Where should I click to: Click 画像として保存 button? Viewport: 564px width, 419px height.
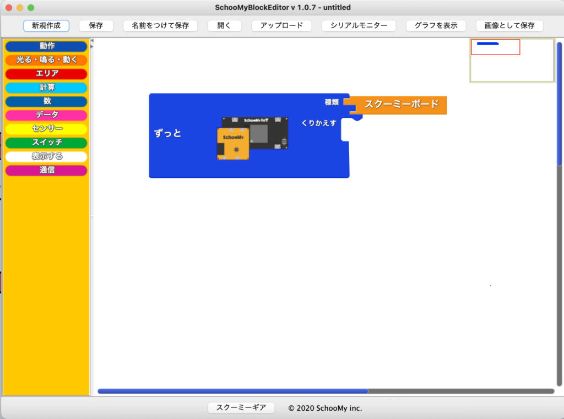(x=509, y=25)
